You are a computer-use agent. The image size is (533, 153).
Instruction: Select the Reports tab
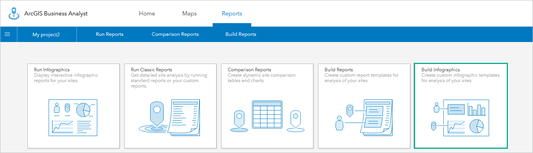(232, 13)
